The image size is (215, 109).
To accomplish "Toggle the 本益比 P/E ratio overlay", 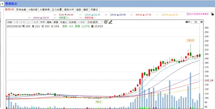I will pos(64,22).
